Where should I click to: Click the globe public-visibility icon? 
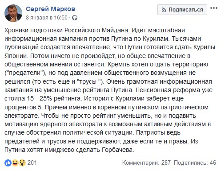point(75,18)
